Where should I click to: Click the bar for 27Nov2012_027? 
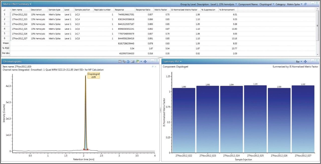pos(303,119)
